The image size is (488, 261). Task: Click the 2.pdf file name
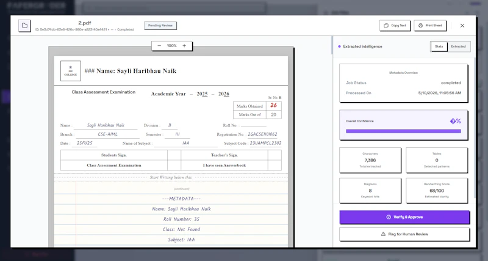(85, 23)
